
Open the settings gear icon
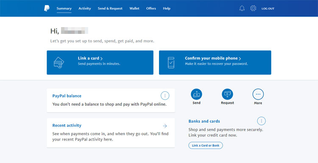point(253,8)
